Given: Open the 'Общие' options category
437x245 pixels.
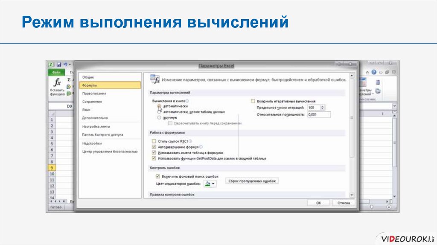Looking at the screenshot, I should coord(110,77).
